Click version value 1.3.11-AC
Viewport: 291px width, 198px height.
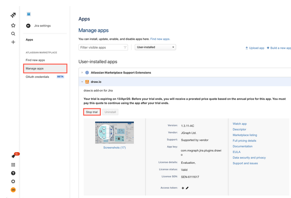pyautogui.click(x=187, y=126)
